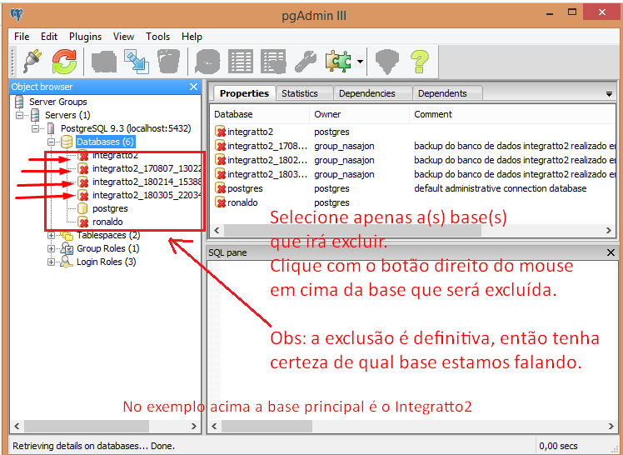Switch to the Statistics tab
Viewport: 623px width, 455px height.
[300, 93]
